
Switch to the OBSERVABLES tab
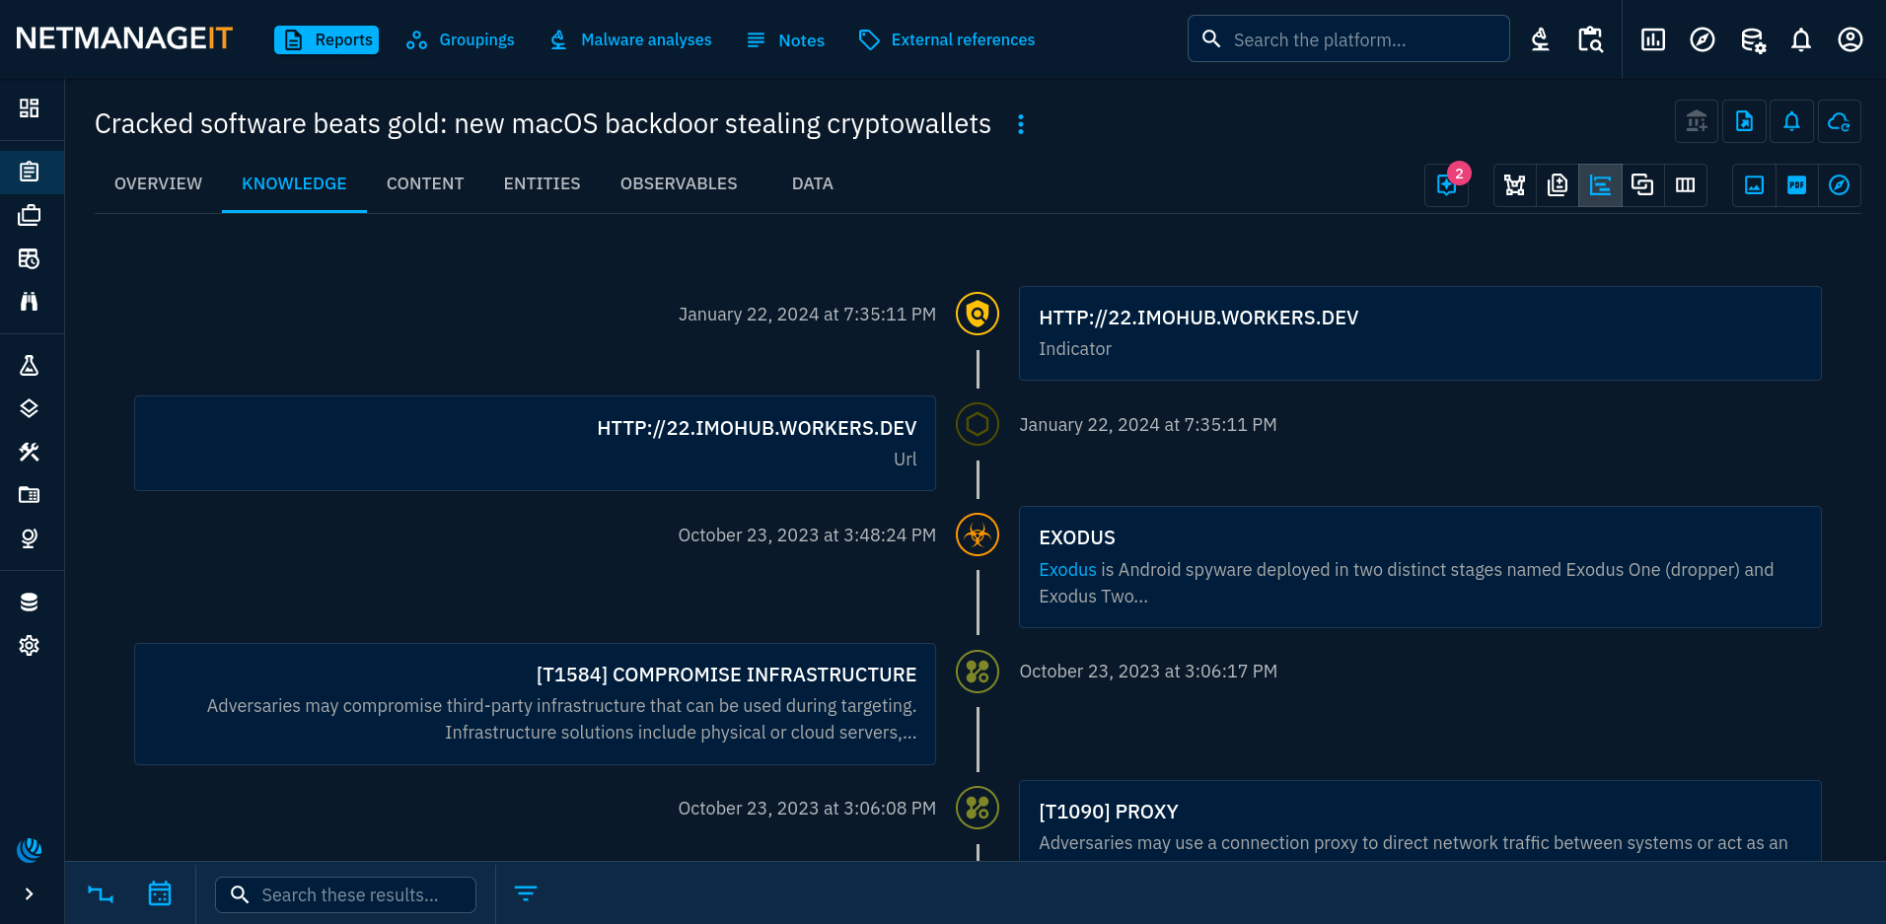(x=679, y=183)
